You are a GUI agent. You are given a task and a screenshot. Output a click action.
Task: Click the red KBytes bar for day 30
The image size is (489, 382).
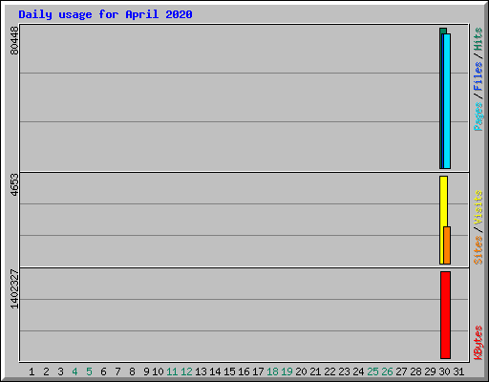coord(445,315)
